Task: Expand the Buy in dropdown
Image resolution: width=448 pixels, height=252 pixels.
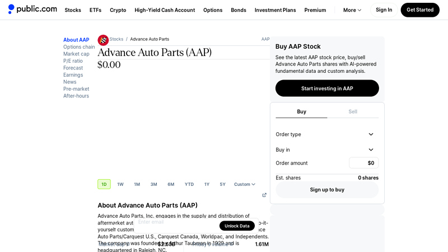Action: coord(327,150)
